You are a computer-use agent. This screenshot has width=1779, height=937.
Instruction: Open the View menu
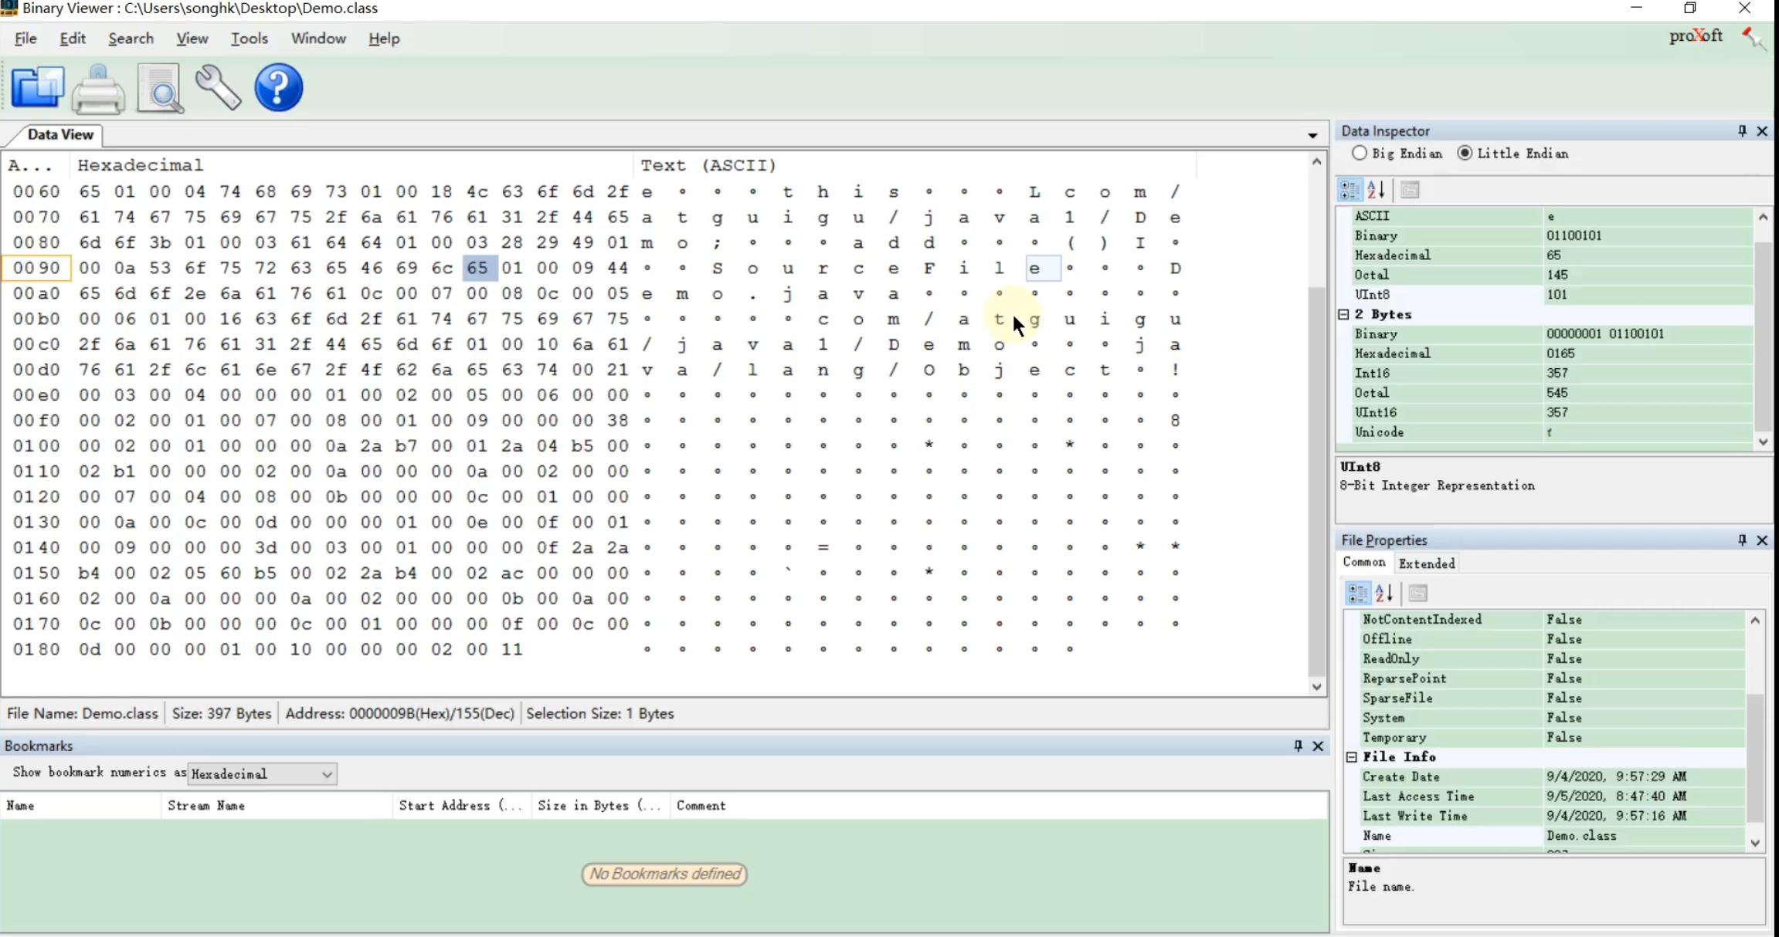point(192,38)
